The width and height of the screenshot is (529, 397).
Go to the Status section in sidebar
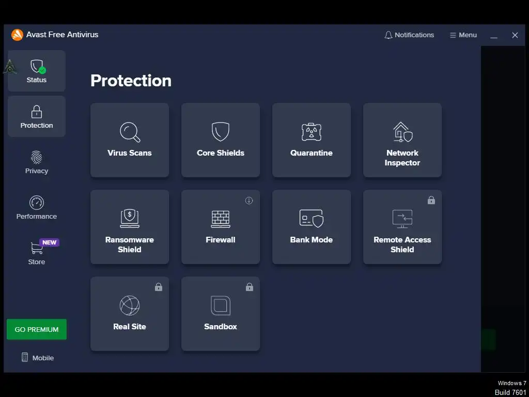(x=37, y=71)
